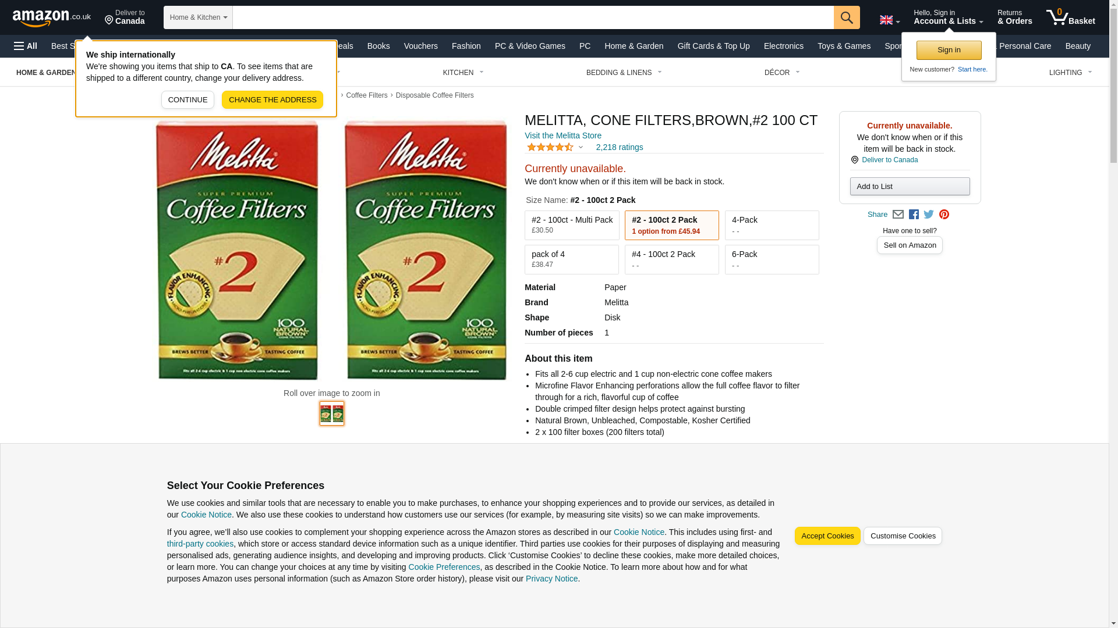Share via the email envelope icon

click(898, 215)
